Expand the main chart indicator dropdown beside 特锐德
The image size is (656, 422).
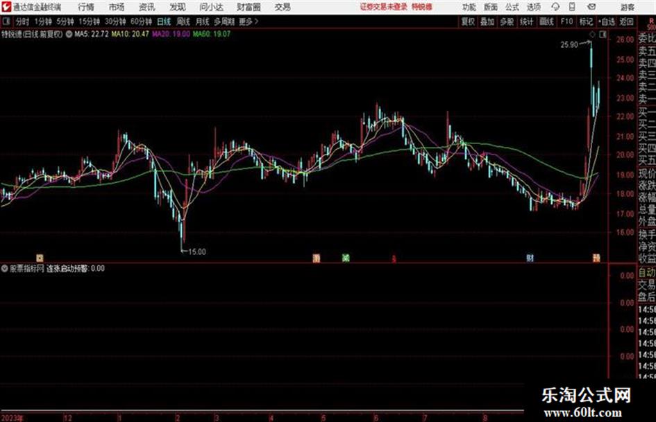69,34
